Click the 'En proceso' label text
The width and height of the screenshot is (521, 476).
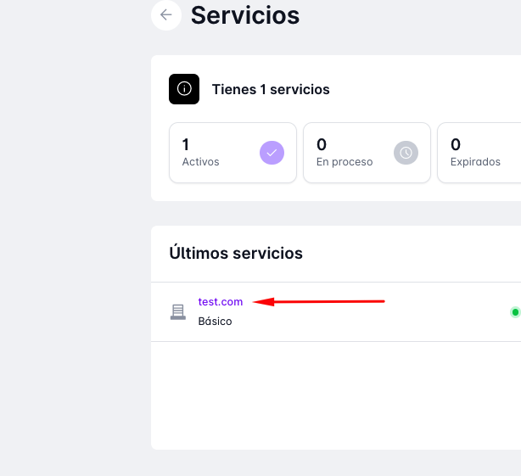tap(344, 162)
